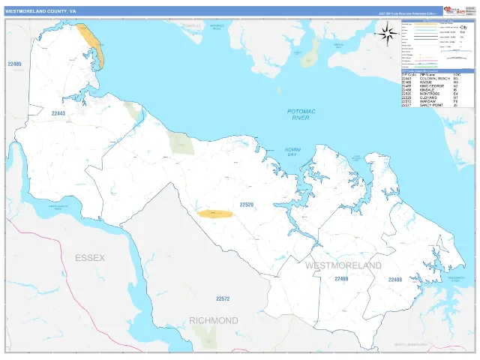Click the map publisher logo

(454, 11)
